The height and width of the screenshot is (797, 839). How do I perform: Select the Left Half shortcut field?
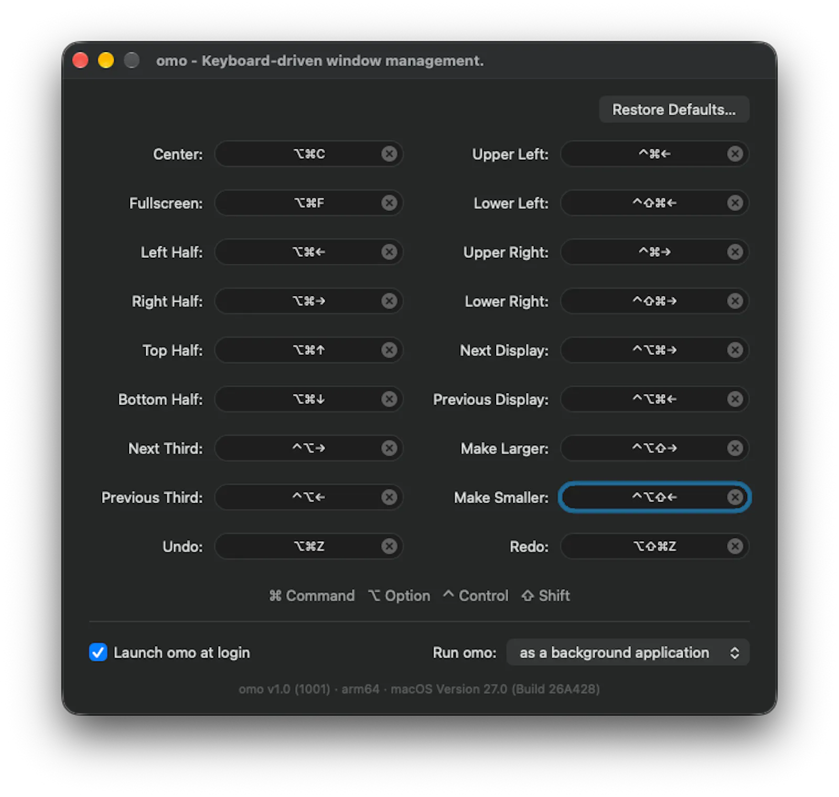click(x=309, y=252)
